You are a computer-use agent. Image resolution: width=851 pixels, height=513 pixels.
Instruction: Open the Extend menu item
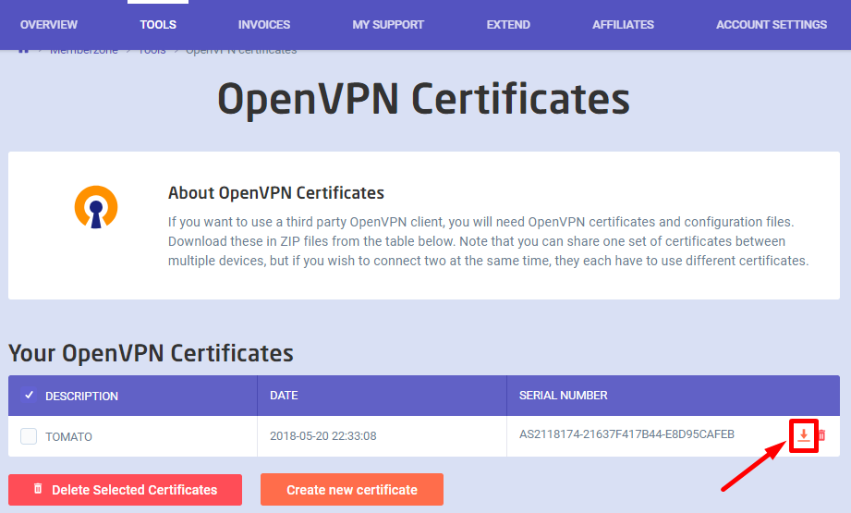click(508, 25)
